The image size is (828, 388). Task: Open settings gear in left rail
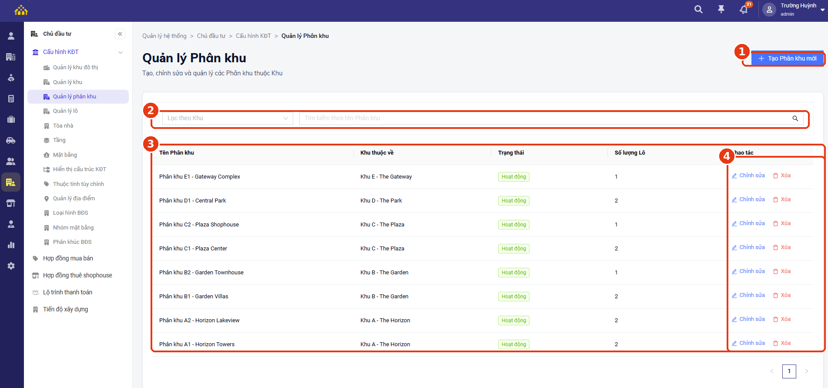click(11, 266)
